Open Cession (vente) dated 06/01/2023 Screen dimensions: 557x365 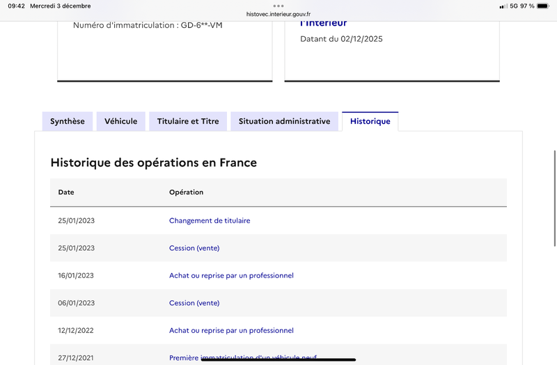click(194, 303)
